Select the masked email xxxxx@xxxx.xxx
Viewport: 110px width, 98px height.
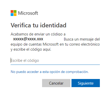(28, 39)
